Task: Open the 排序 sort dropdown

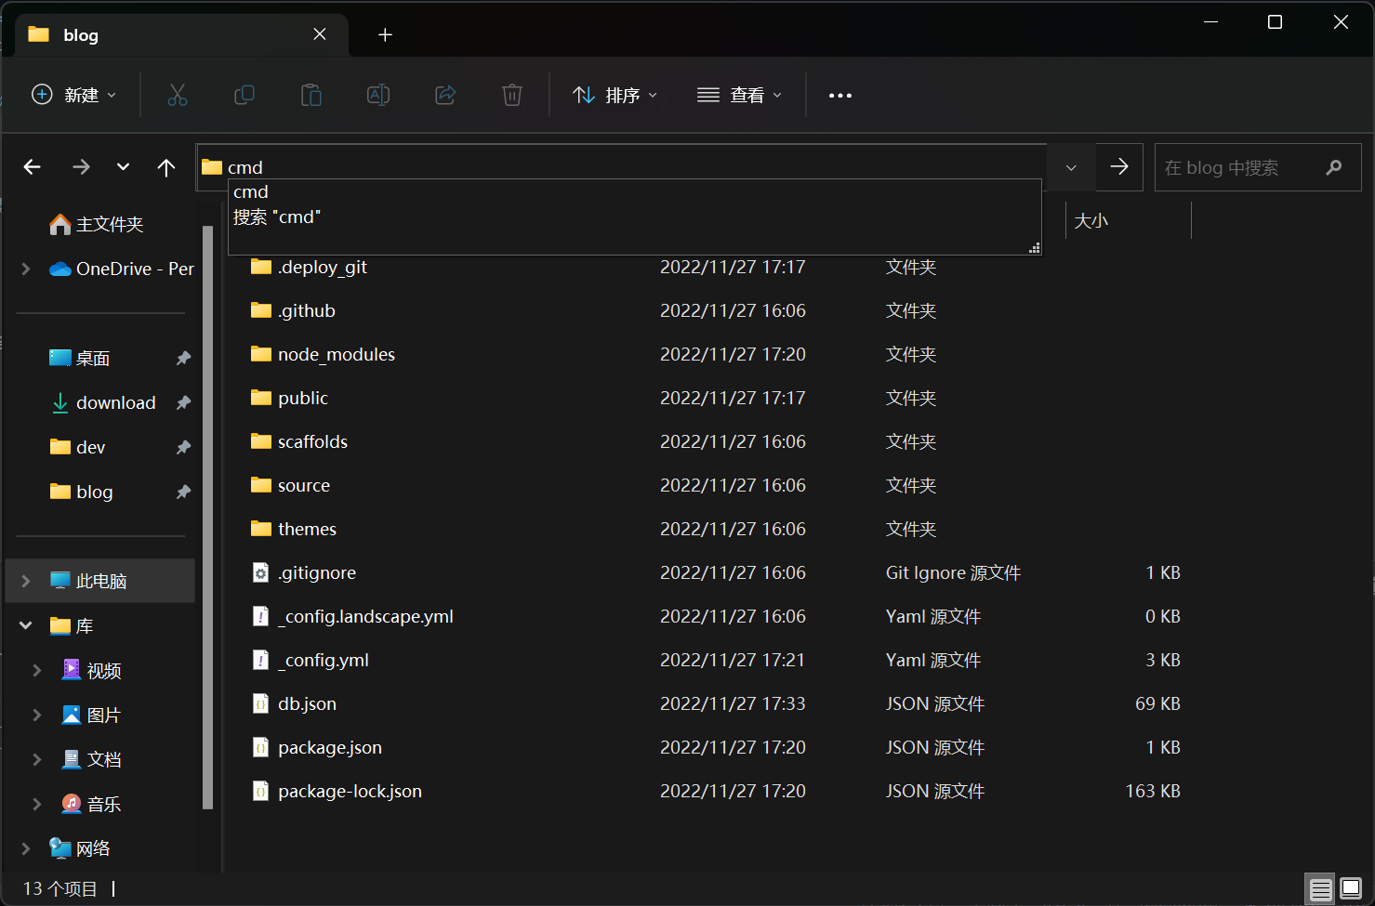Action: point(615,95)
